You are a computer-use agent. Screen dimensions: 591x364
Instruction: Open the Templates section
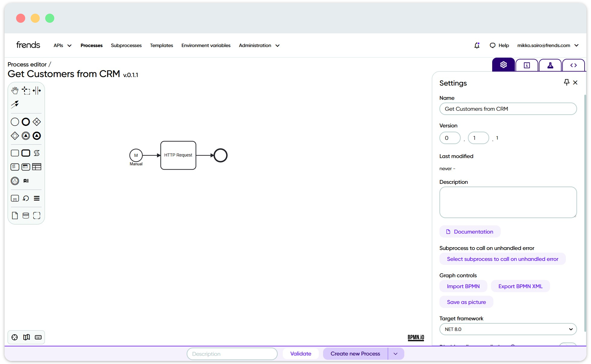tap(161, 45)
